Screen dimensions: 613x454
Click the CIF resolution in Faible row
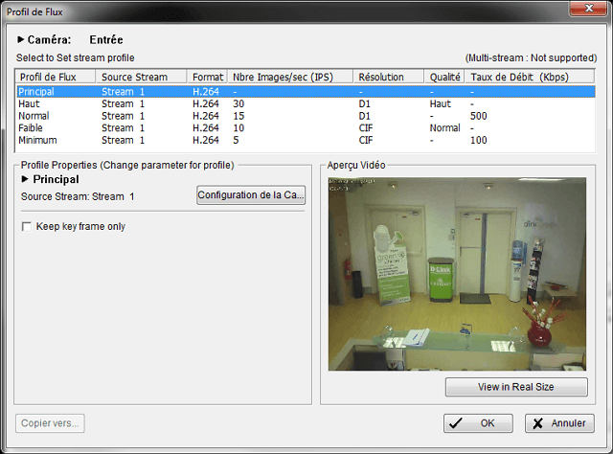click(366, 128)
